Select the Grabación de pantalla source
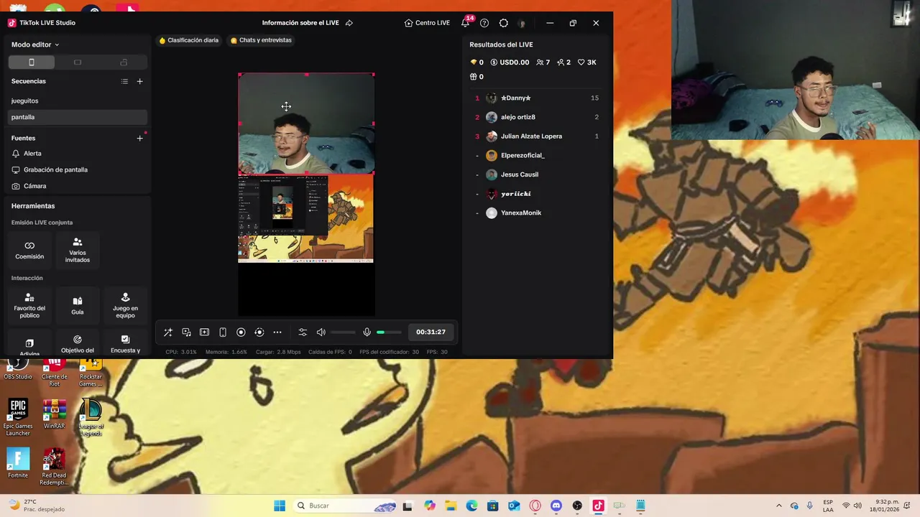920x517 pixels. point(78,169)
